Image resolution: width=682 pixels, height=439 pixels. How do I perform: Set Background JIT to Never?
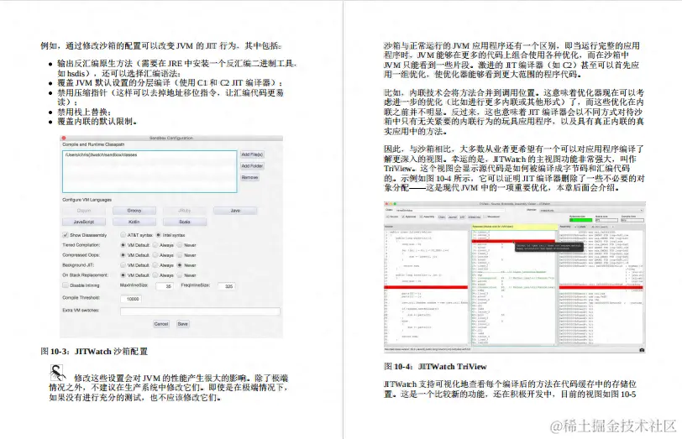[x=180, y=265]
